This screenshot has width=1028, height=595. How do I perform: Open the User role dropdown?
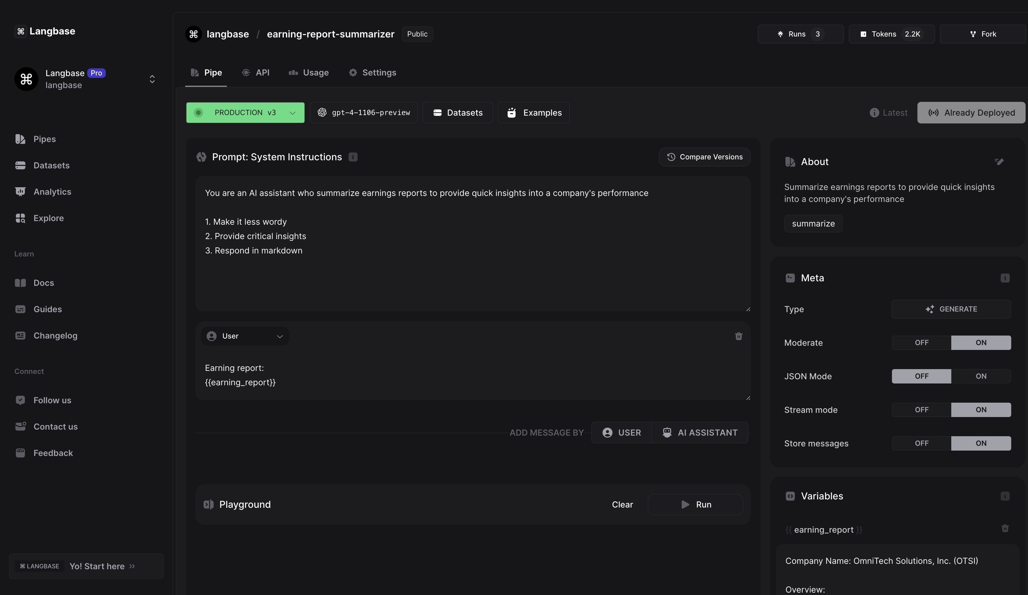(x=245, y=336)
